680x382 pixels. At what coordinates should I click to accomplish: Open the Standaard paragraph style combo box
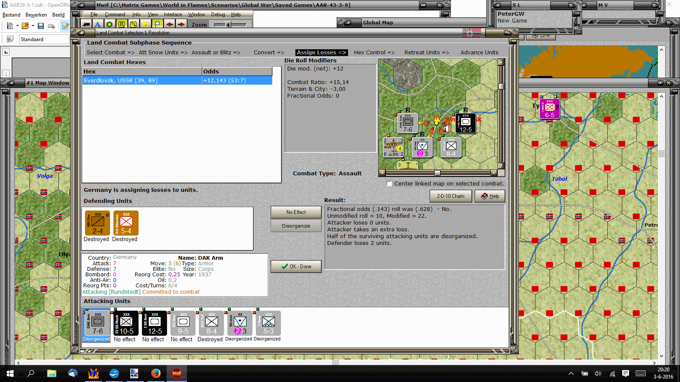(x=44, y=39)
